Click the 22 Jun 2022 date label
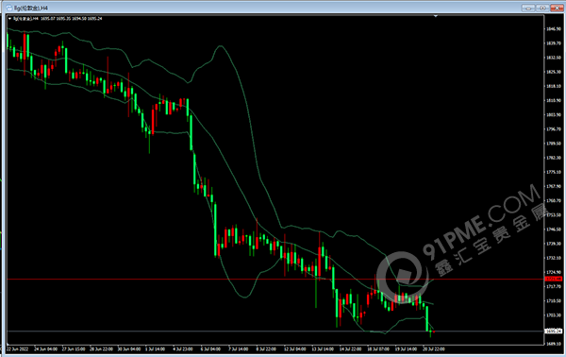The image size is (566, 357). coord(17,349)
